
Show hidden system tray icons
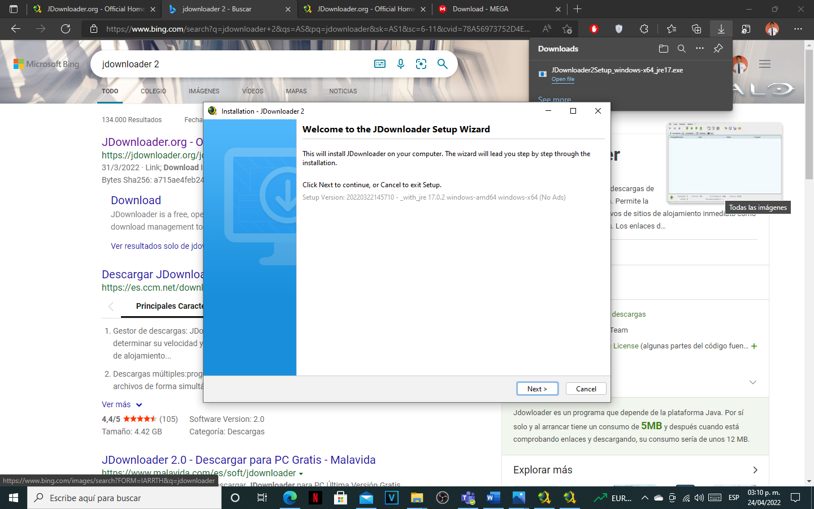tap(644, 498)
